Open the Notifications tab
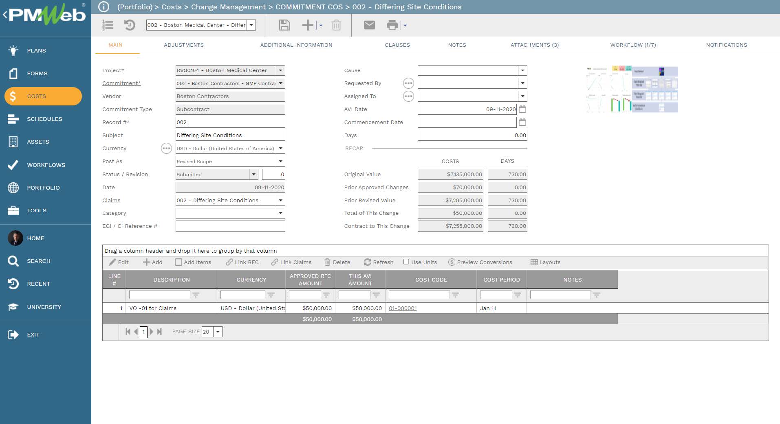 pos(727,45)
